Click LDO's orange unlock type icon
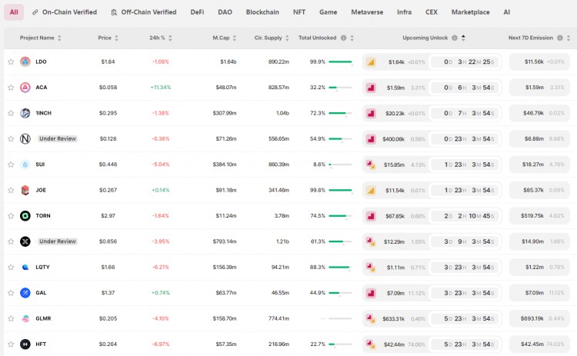The image size is (577, 356). [x=371, y=62]
